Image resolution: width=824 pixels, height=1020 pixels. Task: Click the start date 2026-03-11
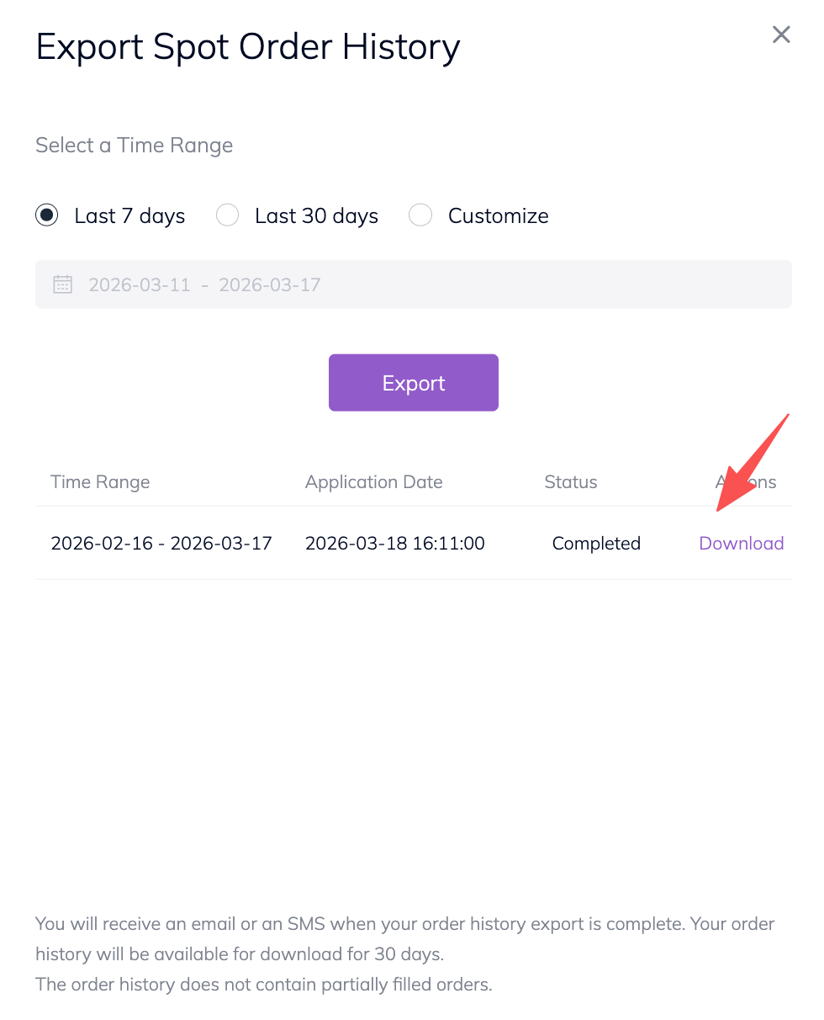point(140,284)
